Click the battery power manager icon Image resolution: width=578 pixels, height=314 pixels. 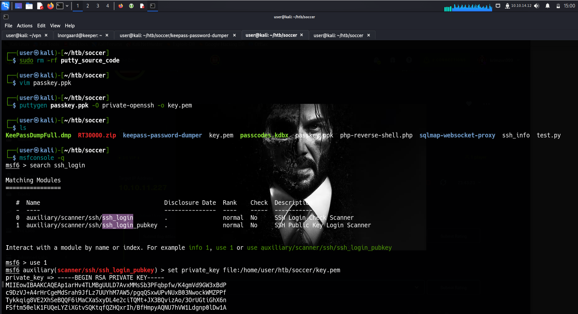coord(558,6)
